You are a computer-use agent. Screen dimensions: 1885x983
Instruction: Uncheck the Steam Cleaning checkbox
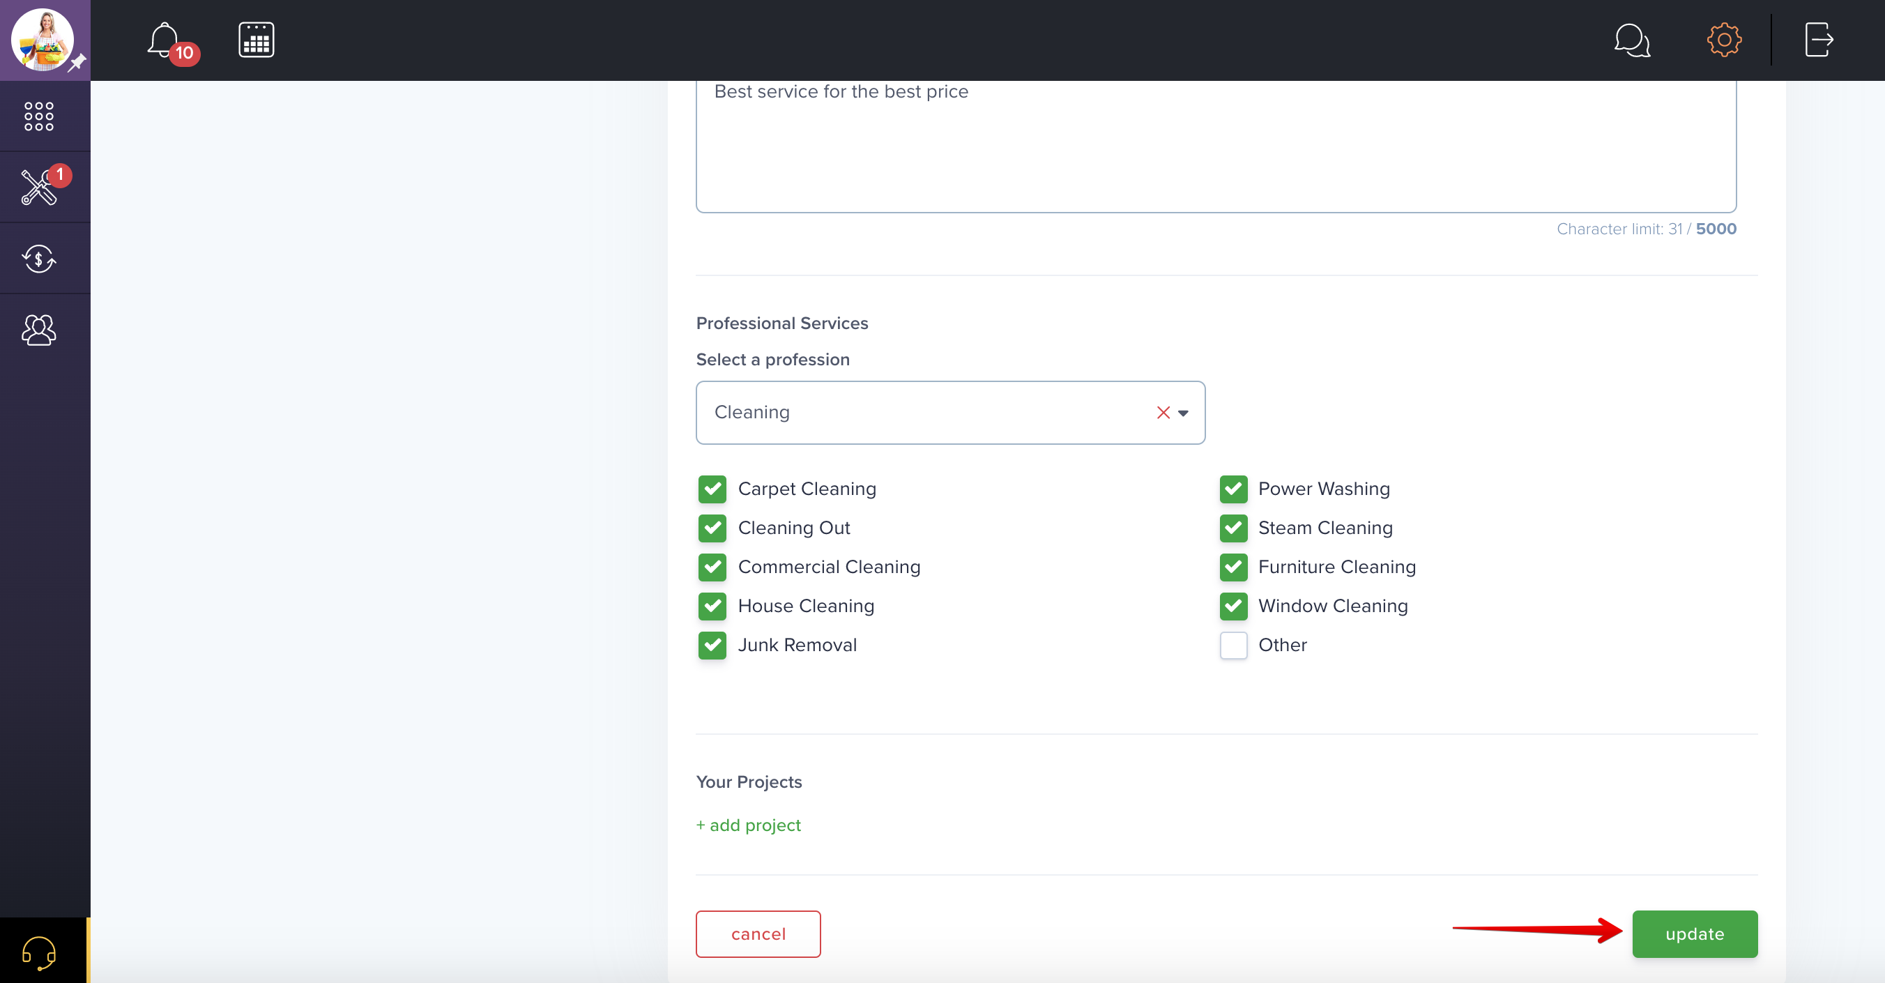1233,528
